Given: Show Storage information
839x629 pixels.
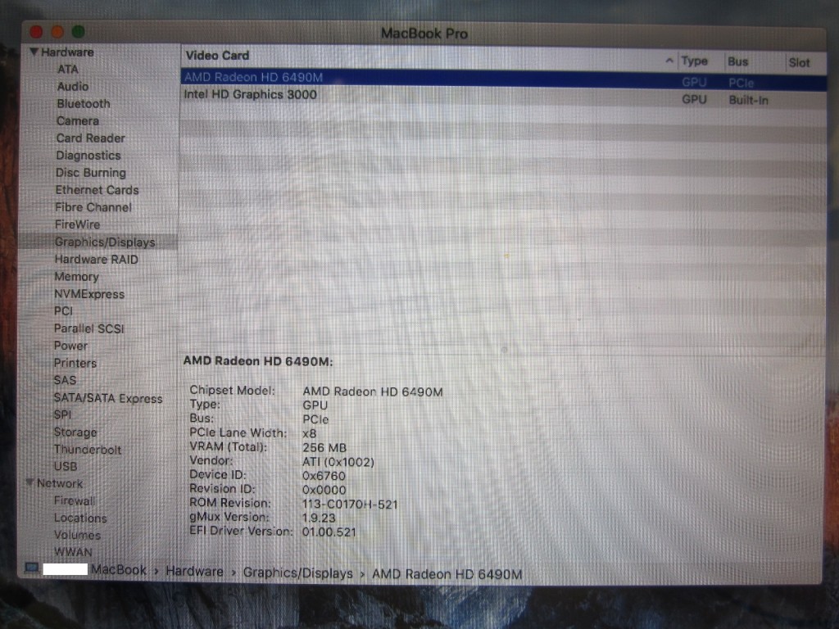Looking at the screenshot, I should click(x=75, y=432).
